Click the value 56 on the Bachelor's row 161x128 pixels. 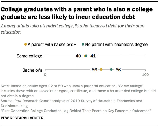[x=94, y=70]
